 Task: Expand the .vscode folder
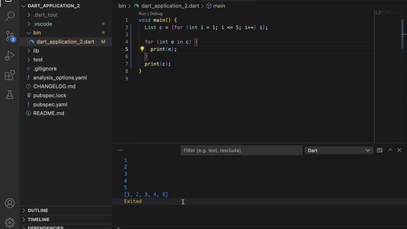[29, 24]
